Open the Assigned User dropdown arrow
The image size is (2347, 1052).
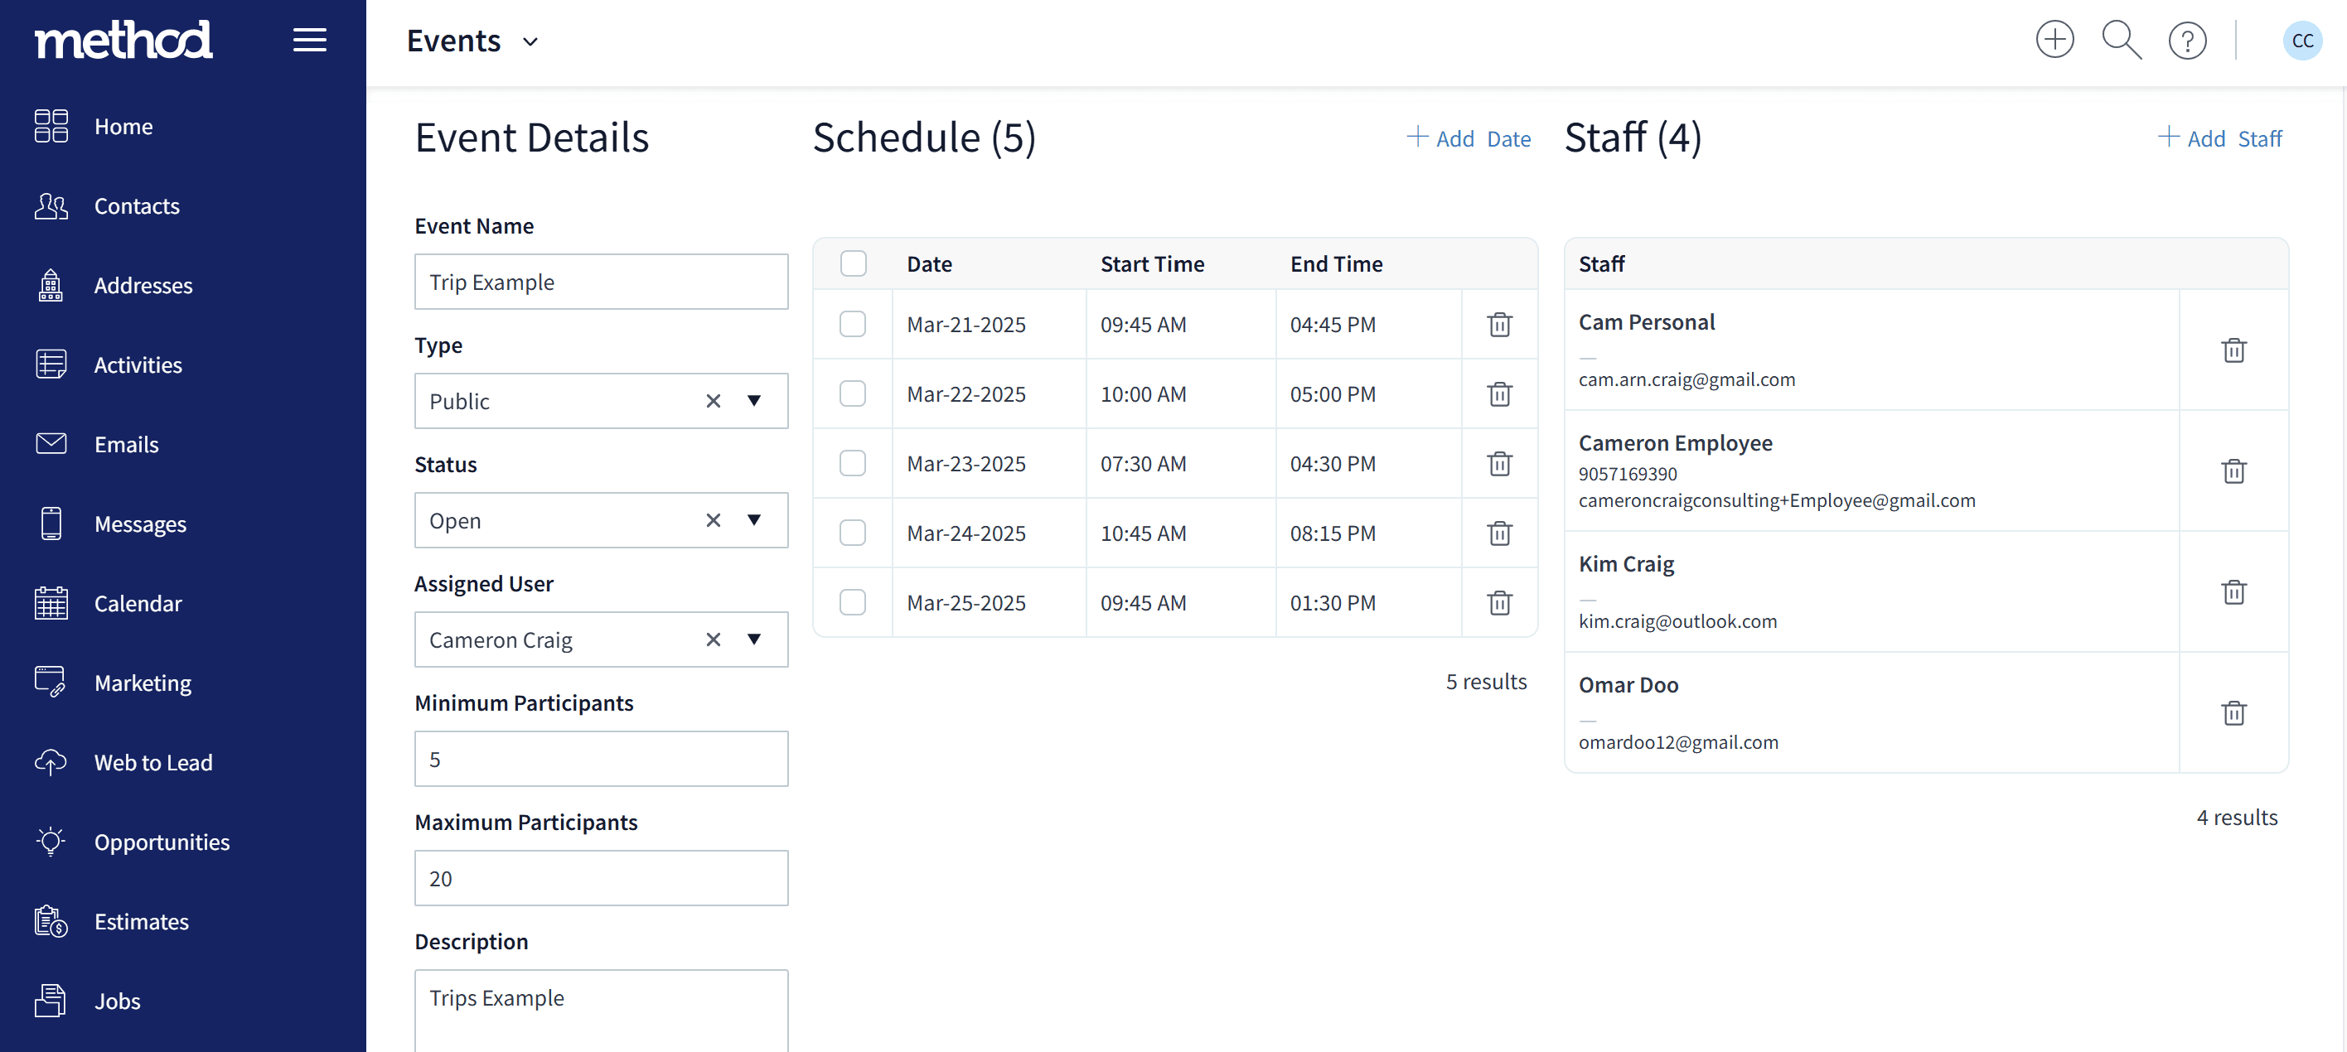point(754,639)
